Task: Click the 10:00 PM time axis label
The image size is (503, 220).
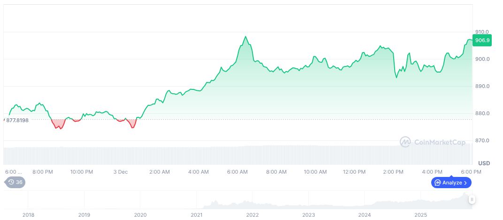Action: coord(82,172)
